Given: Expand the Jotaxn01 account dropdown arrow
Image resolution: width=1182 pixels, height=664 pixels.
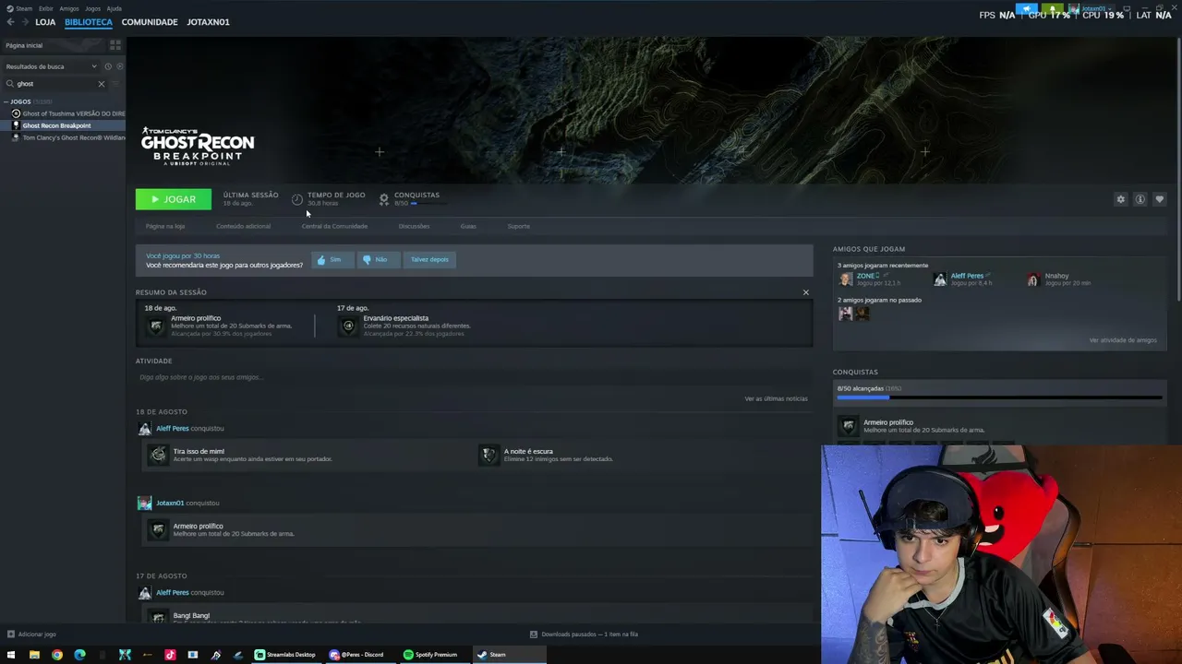Looking at the screenshot, I should pyautogui.click(x=1109, y=9).
